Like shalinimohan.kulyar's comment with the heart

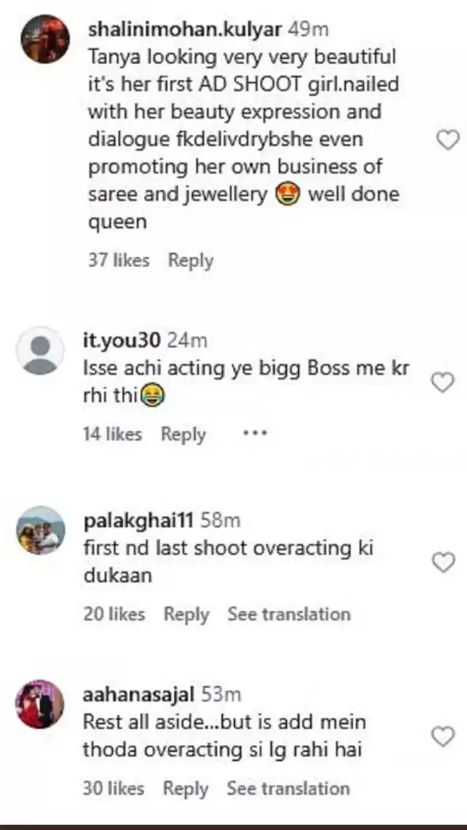pos(447,140)
